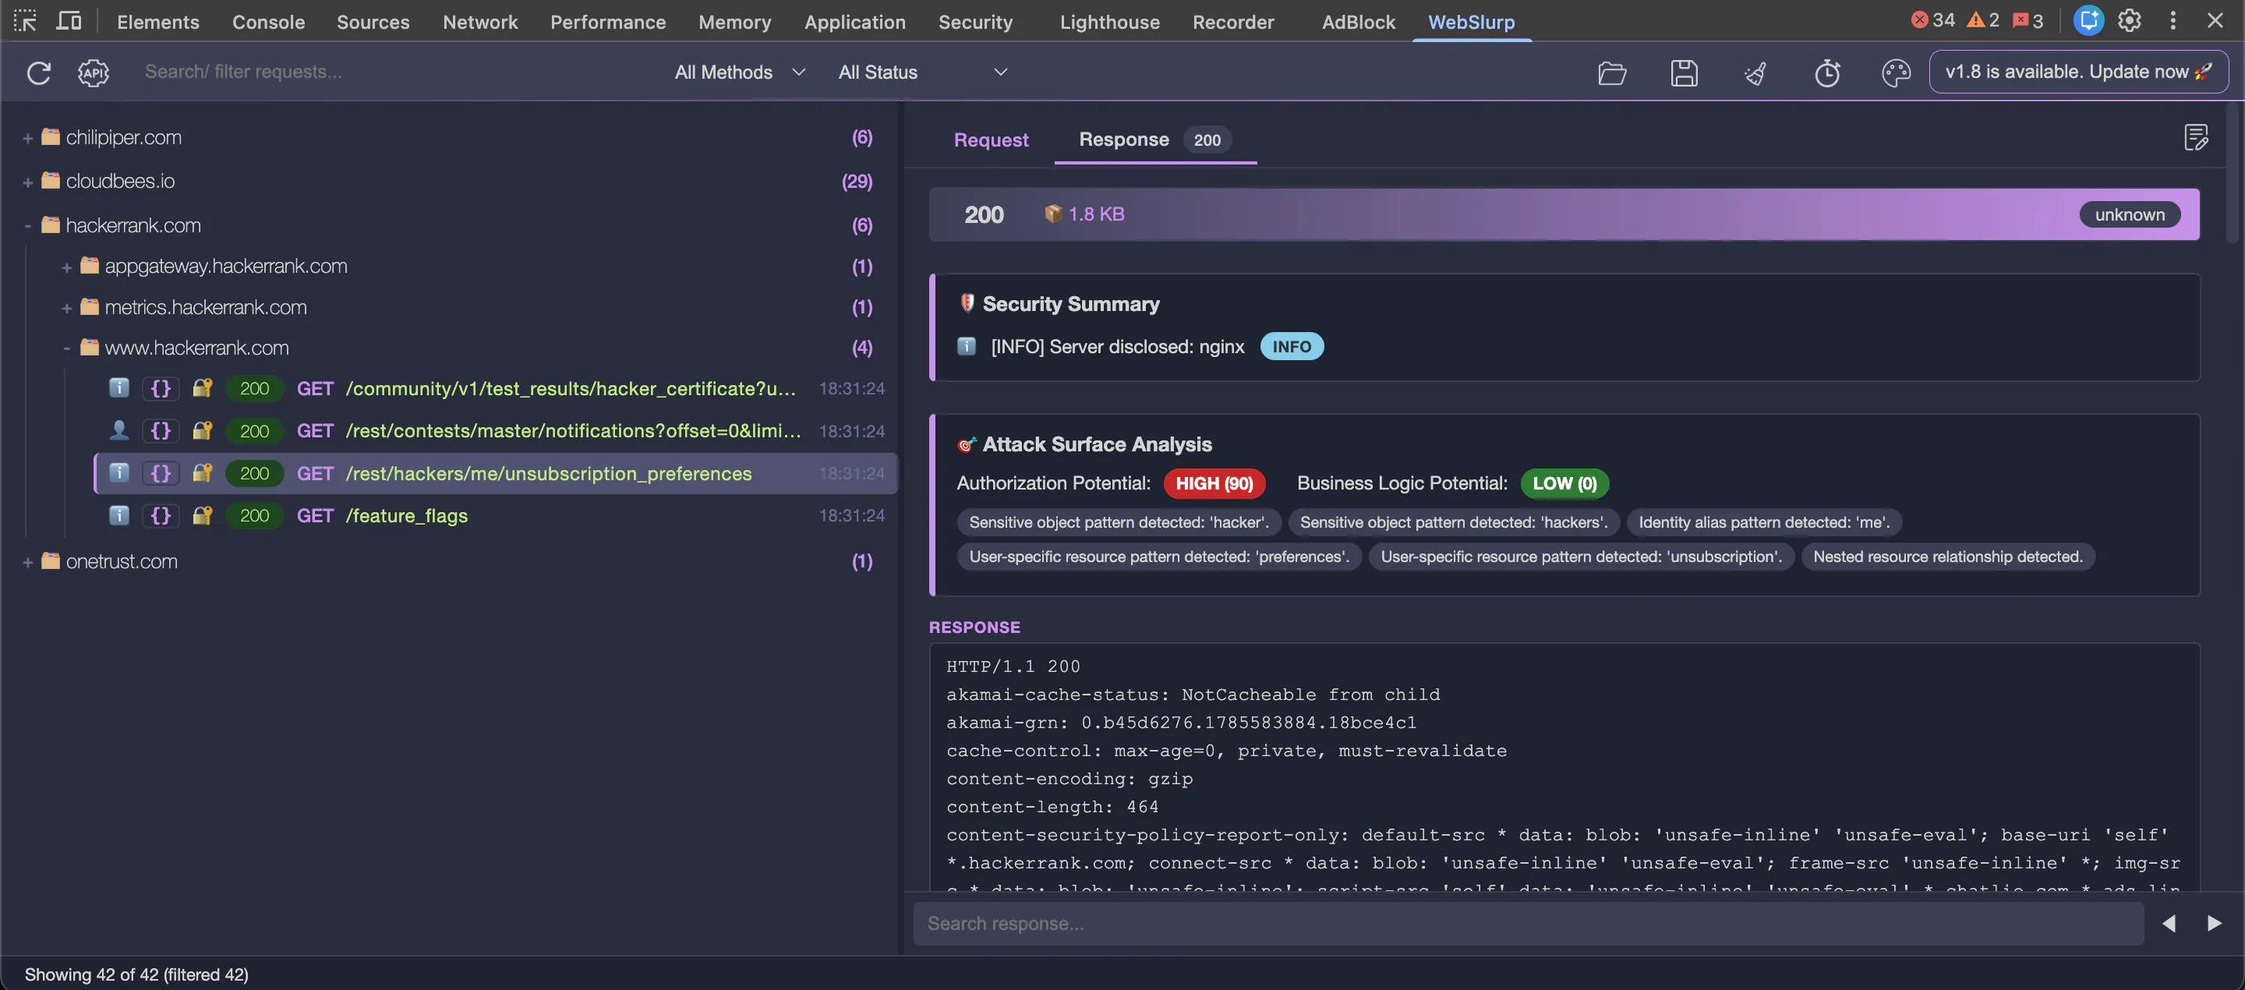The height and width of the screenshot is (990, 2245).
Task: Open the theme palette icon
Action: click(x=1896, y=72)
